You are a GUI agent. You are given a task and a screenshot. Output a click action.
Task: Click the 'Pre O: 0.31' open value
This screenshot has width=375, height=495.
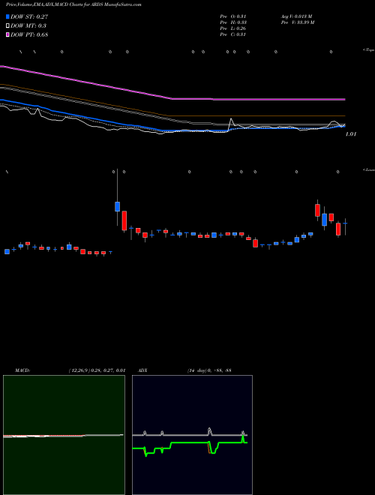(233, 16)
